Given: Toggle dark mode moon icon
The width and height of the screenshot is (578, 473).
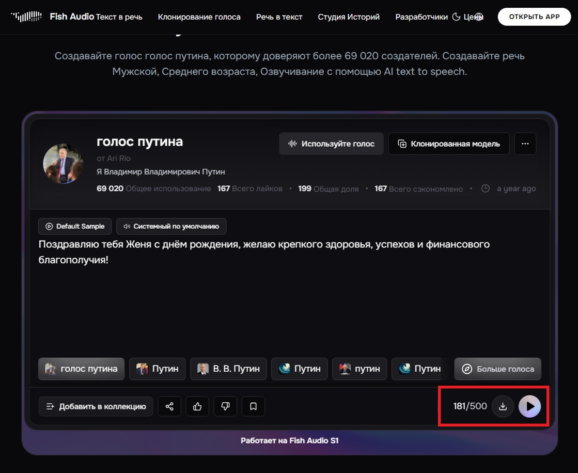Looking at the screenshot, I should (456, 17).
